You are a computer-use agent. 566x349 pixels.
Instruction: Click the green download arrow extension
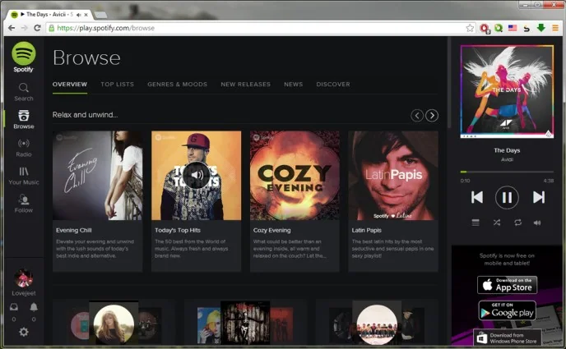(x=540, y=27)
